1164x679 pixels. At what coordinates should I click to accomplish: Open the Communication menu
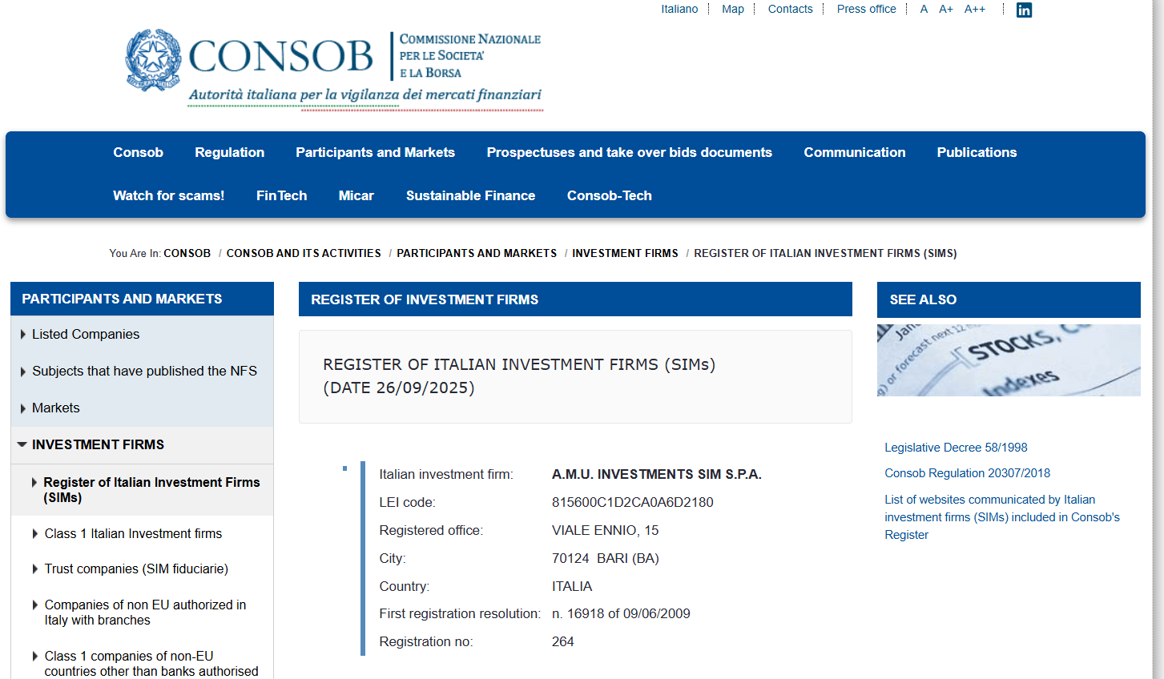click(x=854, y=152)
